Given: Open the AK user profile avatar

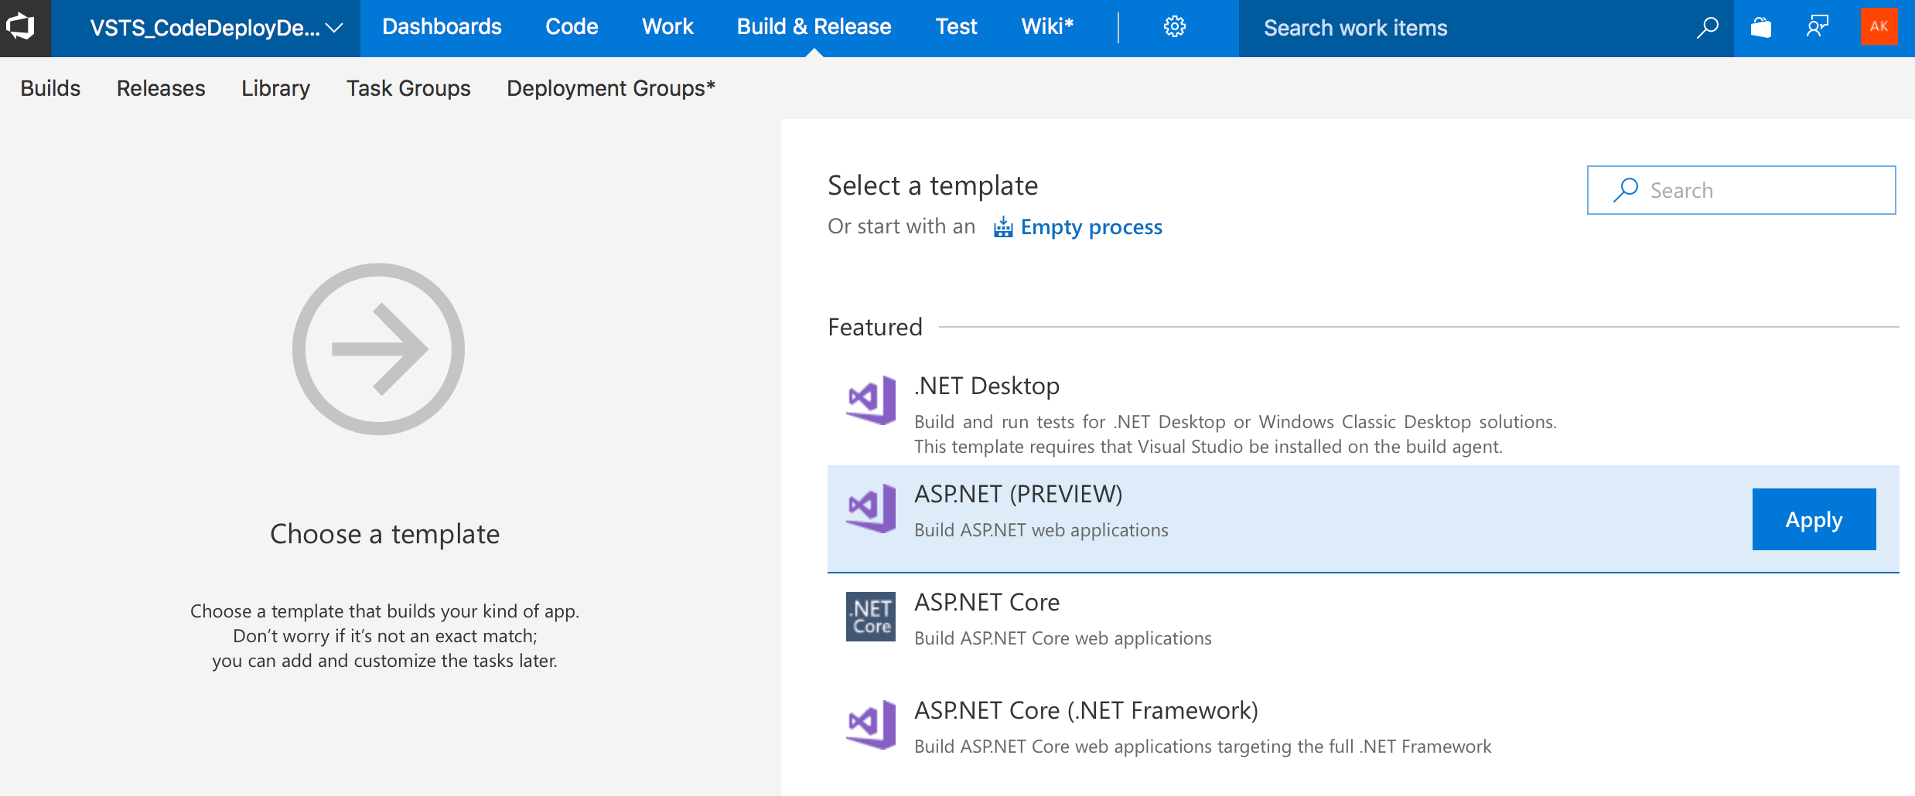Looking at the screenshot, I should pyautogui.click(x=1879, y=27).
